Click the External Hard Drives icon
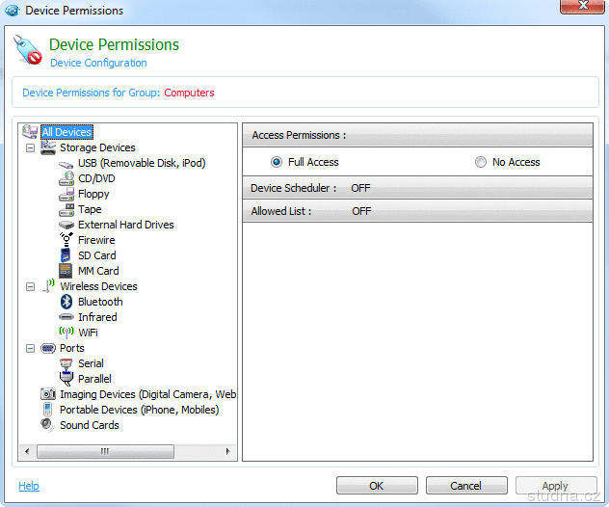Viewport: 609px width, 507px height. pyautogui.click(x=66, y=225)
